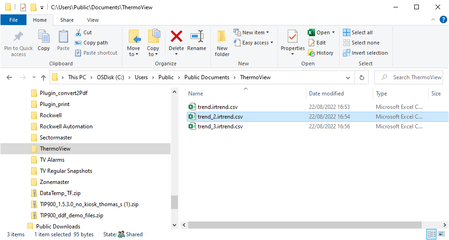Expand the address bar history dropdown
The image size is (449, 240).
coord(348,78)
